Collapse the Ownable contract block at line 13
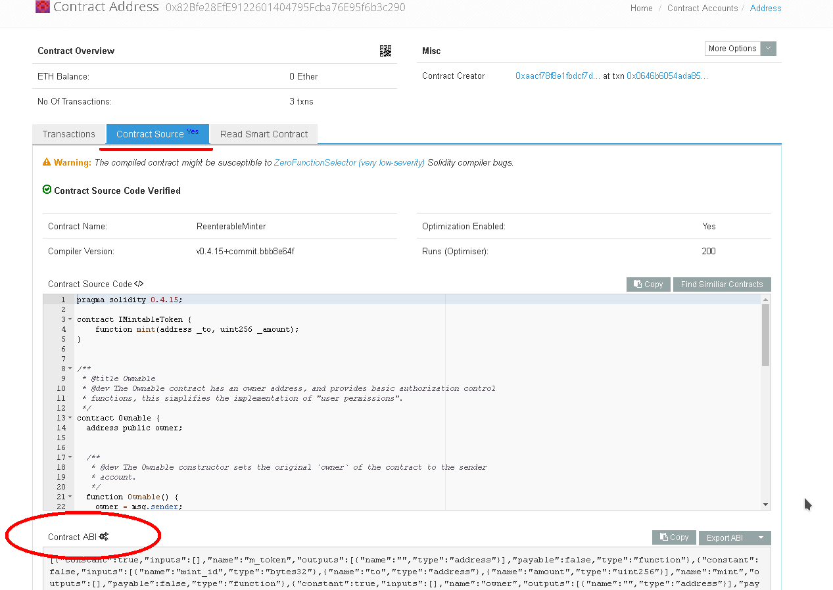 click(x=70, y=418)
